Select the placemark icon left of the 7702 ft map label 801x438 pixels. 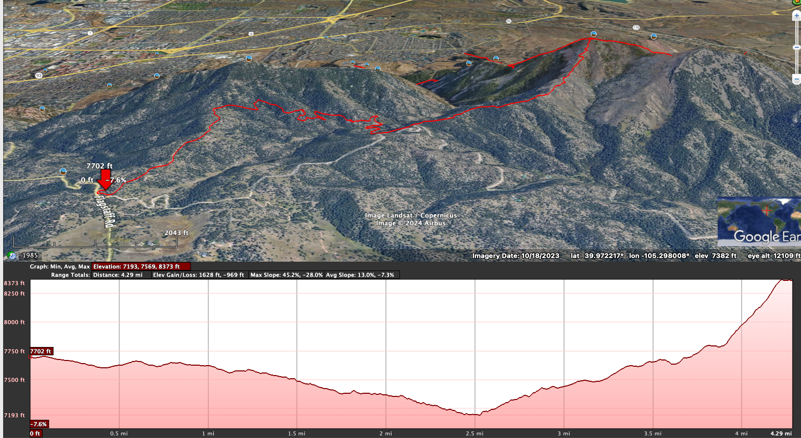(63, 171)
